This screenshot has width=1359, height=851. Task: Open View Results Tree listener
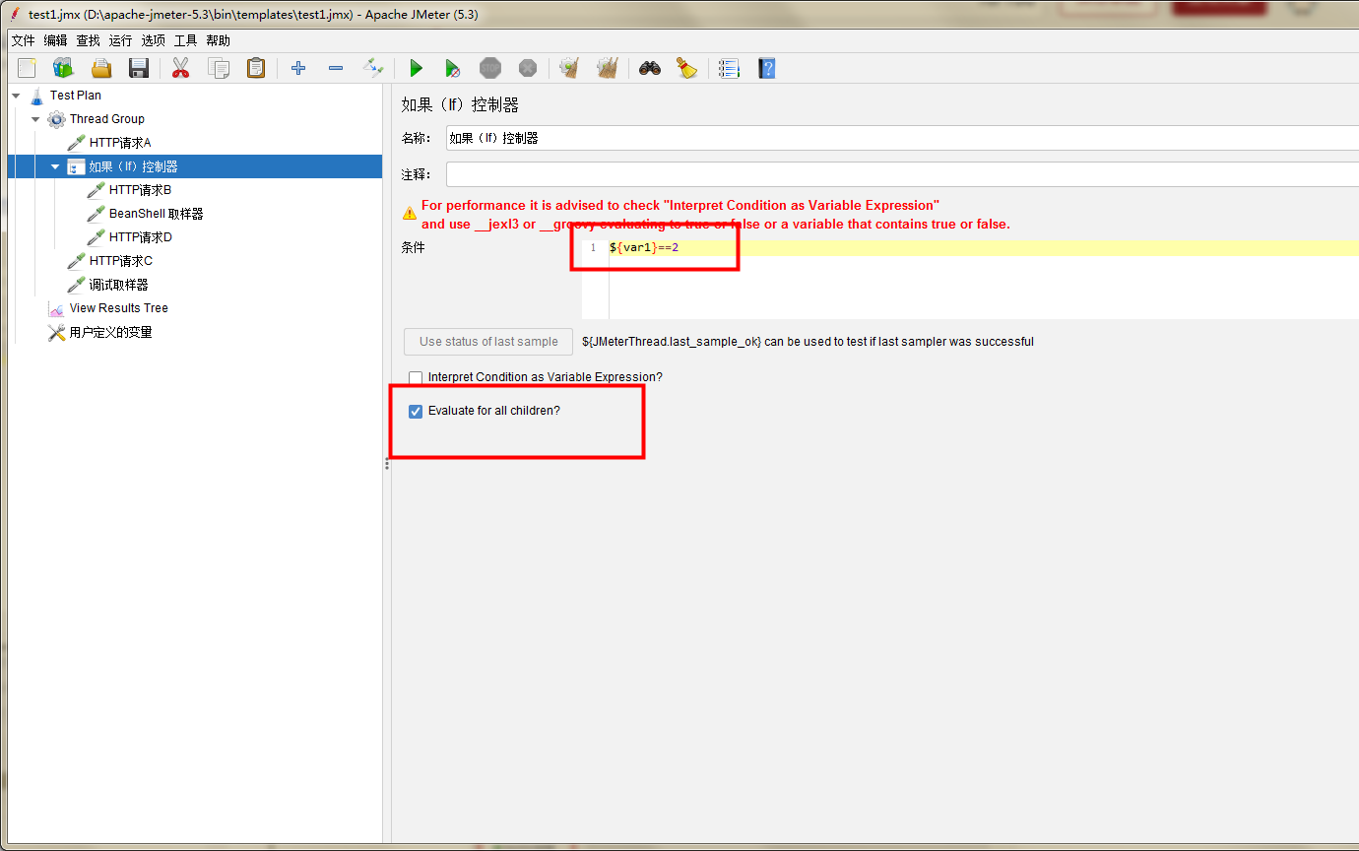118,308
